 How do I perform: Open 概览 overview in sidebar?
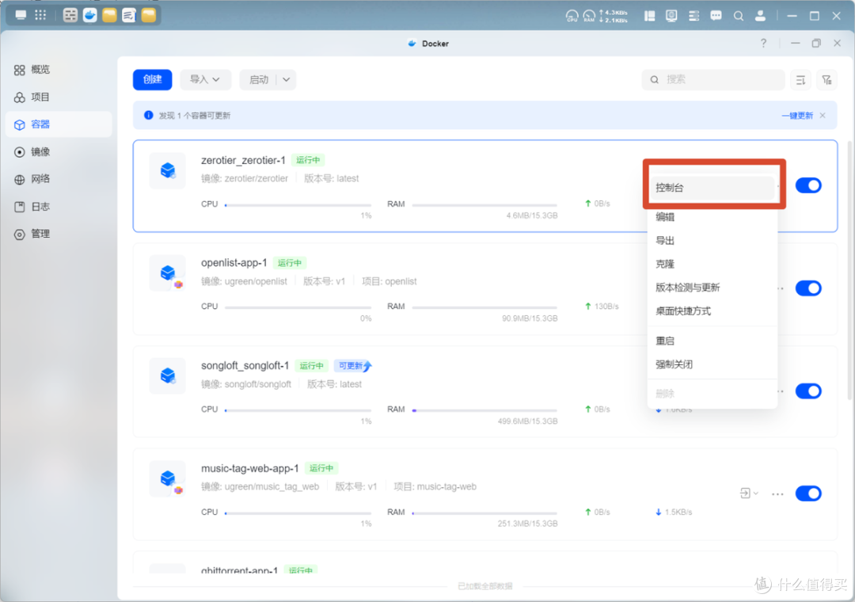[x=59, y=70]
